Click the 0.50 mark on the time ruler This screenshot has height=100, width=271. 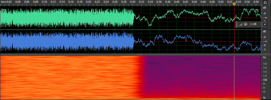221,2
